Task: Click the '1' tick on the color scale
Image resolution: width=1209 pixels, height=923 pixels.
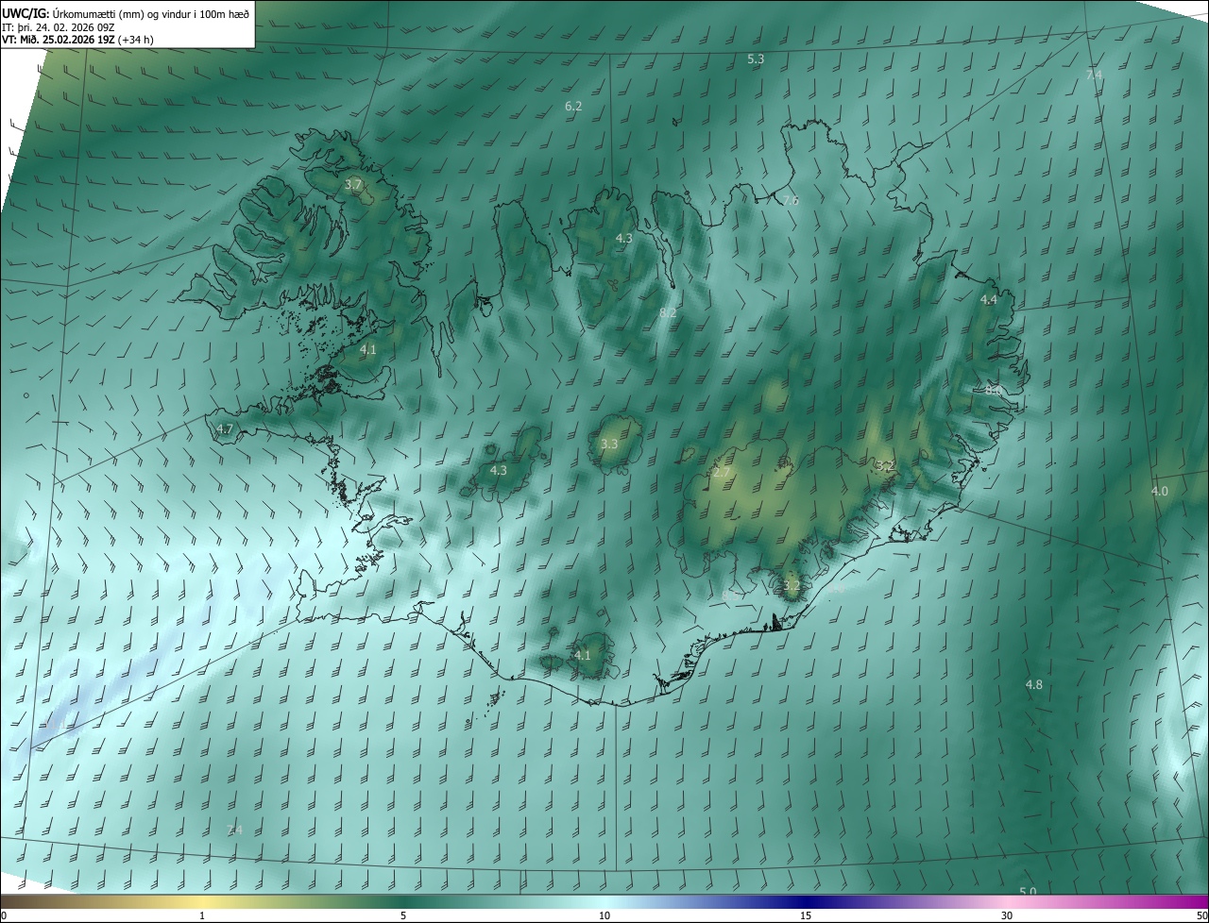Action: (x=202, y=915)
